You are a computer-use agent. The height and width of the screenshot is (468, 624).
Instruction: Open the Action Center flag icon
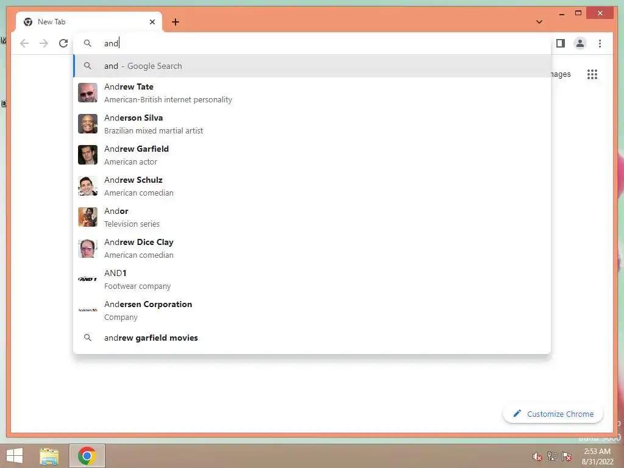tap(567, 456)
